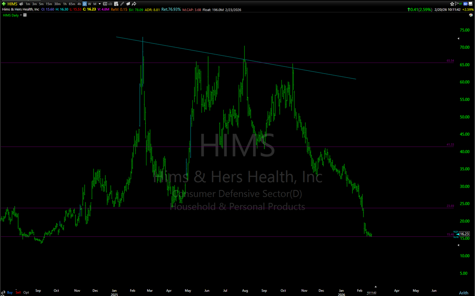Switch to 30m timeframe
Image resolution: width=475 pixels, height=296 pixels.
coord(57,4)
